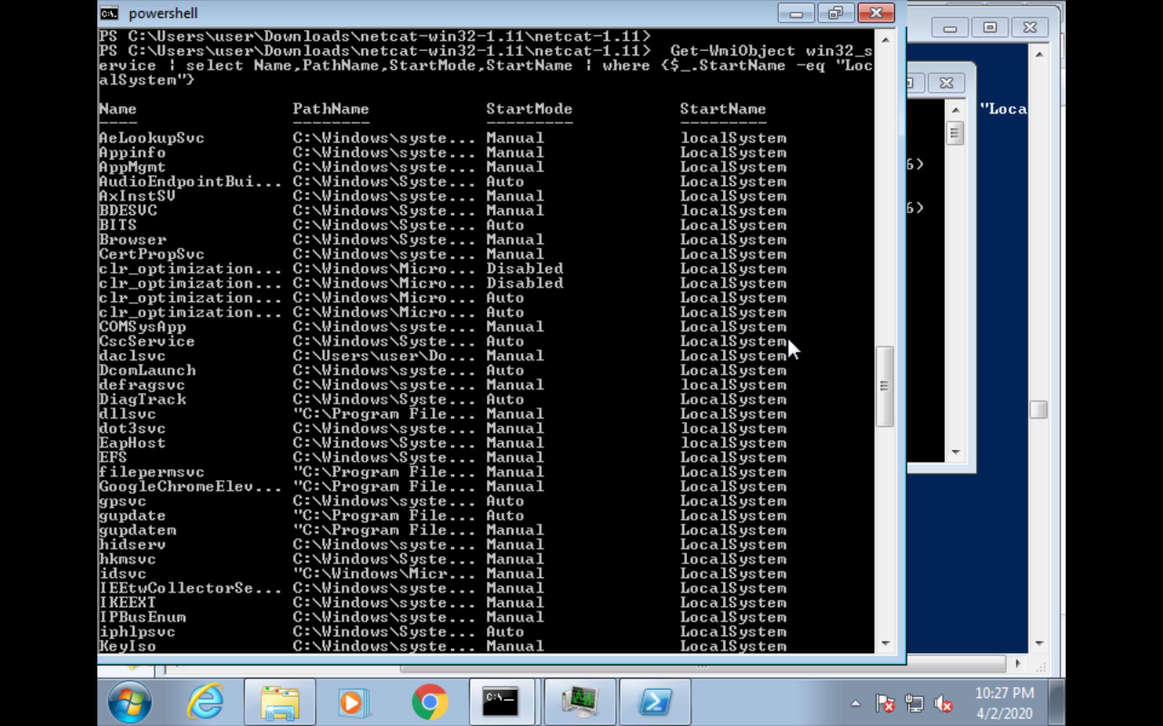Click the DiagTrack service name
The width and height of the screenshot is (1163, 726).
pos(142,399)
